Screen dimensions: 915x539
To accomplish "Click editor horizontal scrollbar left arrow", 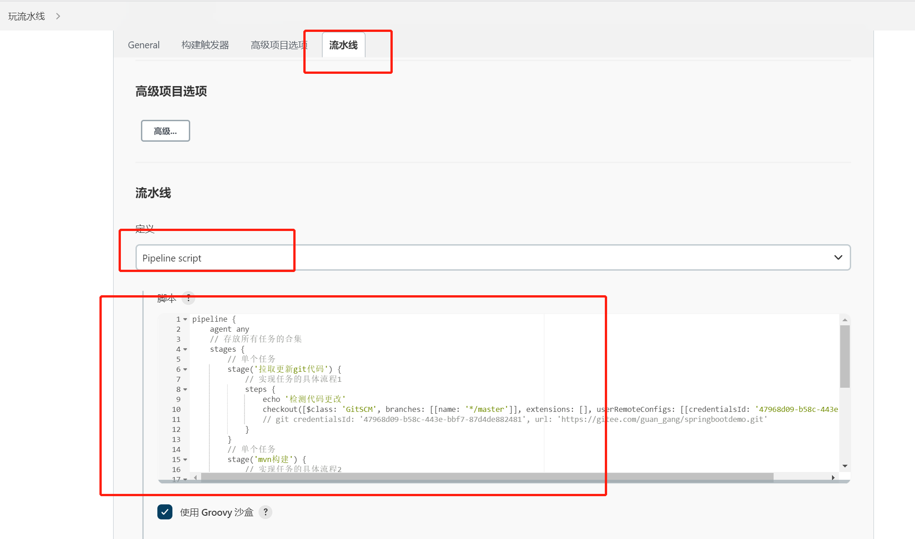I will click(196, 477).
